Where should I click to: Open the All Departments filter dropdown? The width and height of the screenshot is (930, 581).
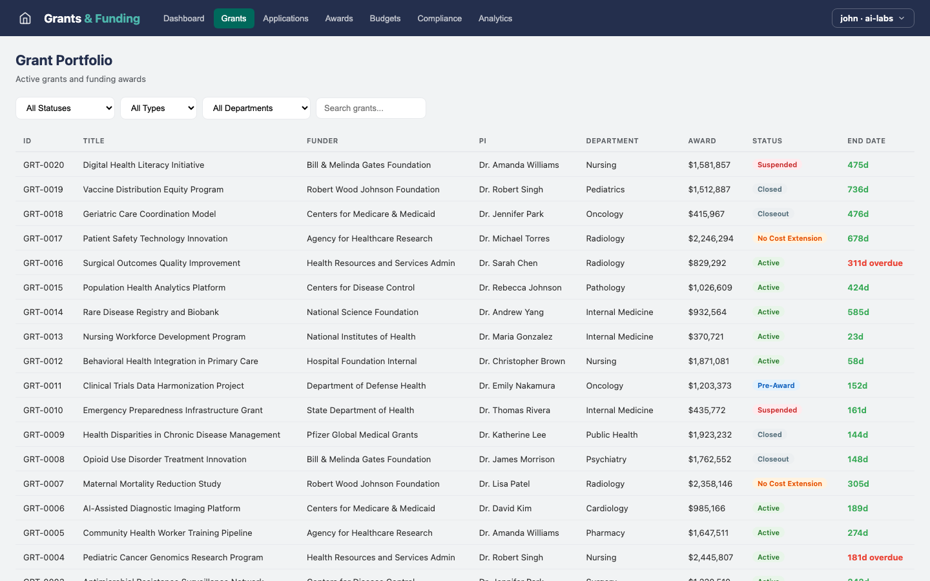pos(256,108)
